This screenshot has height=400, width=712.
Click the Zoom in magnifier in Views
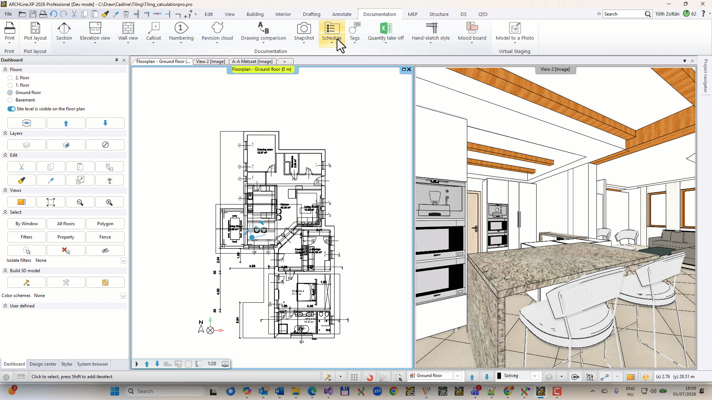tap(109, 202)
